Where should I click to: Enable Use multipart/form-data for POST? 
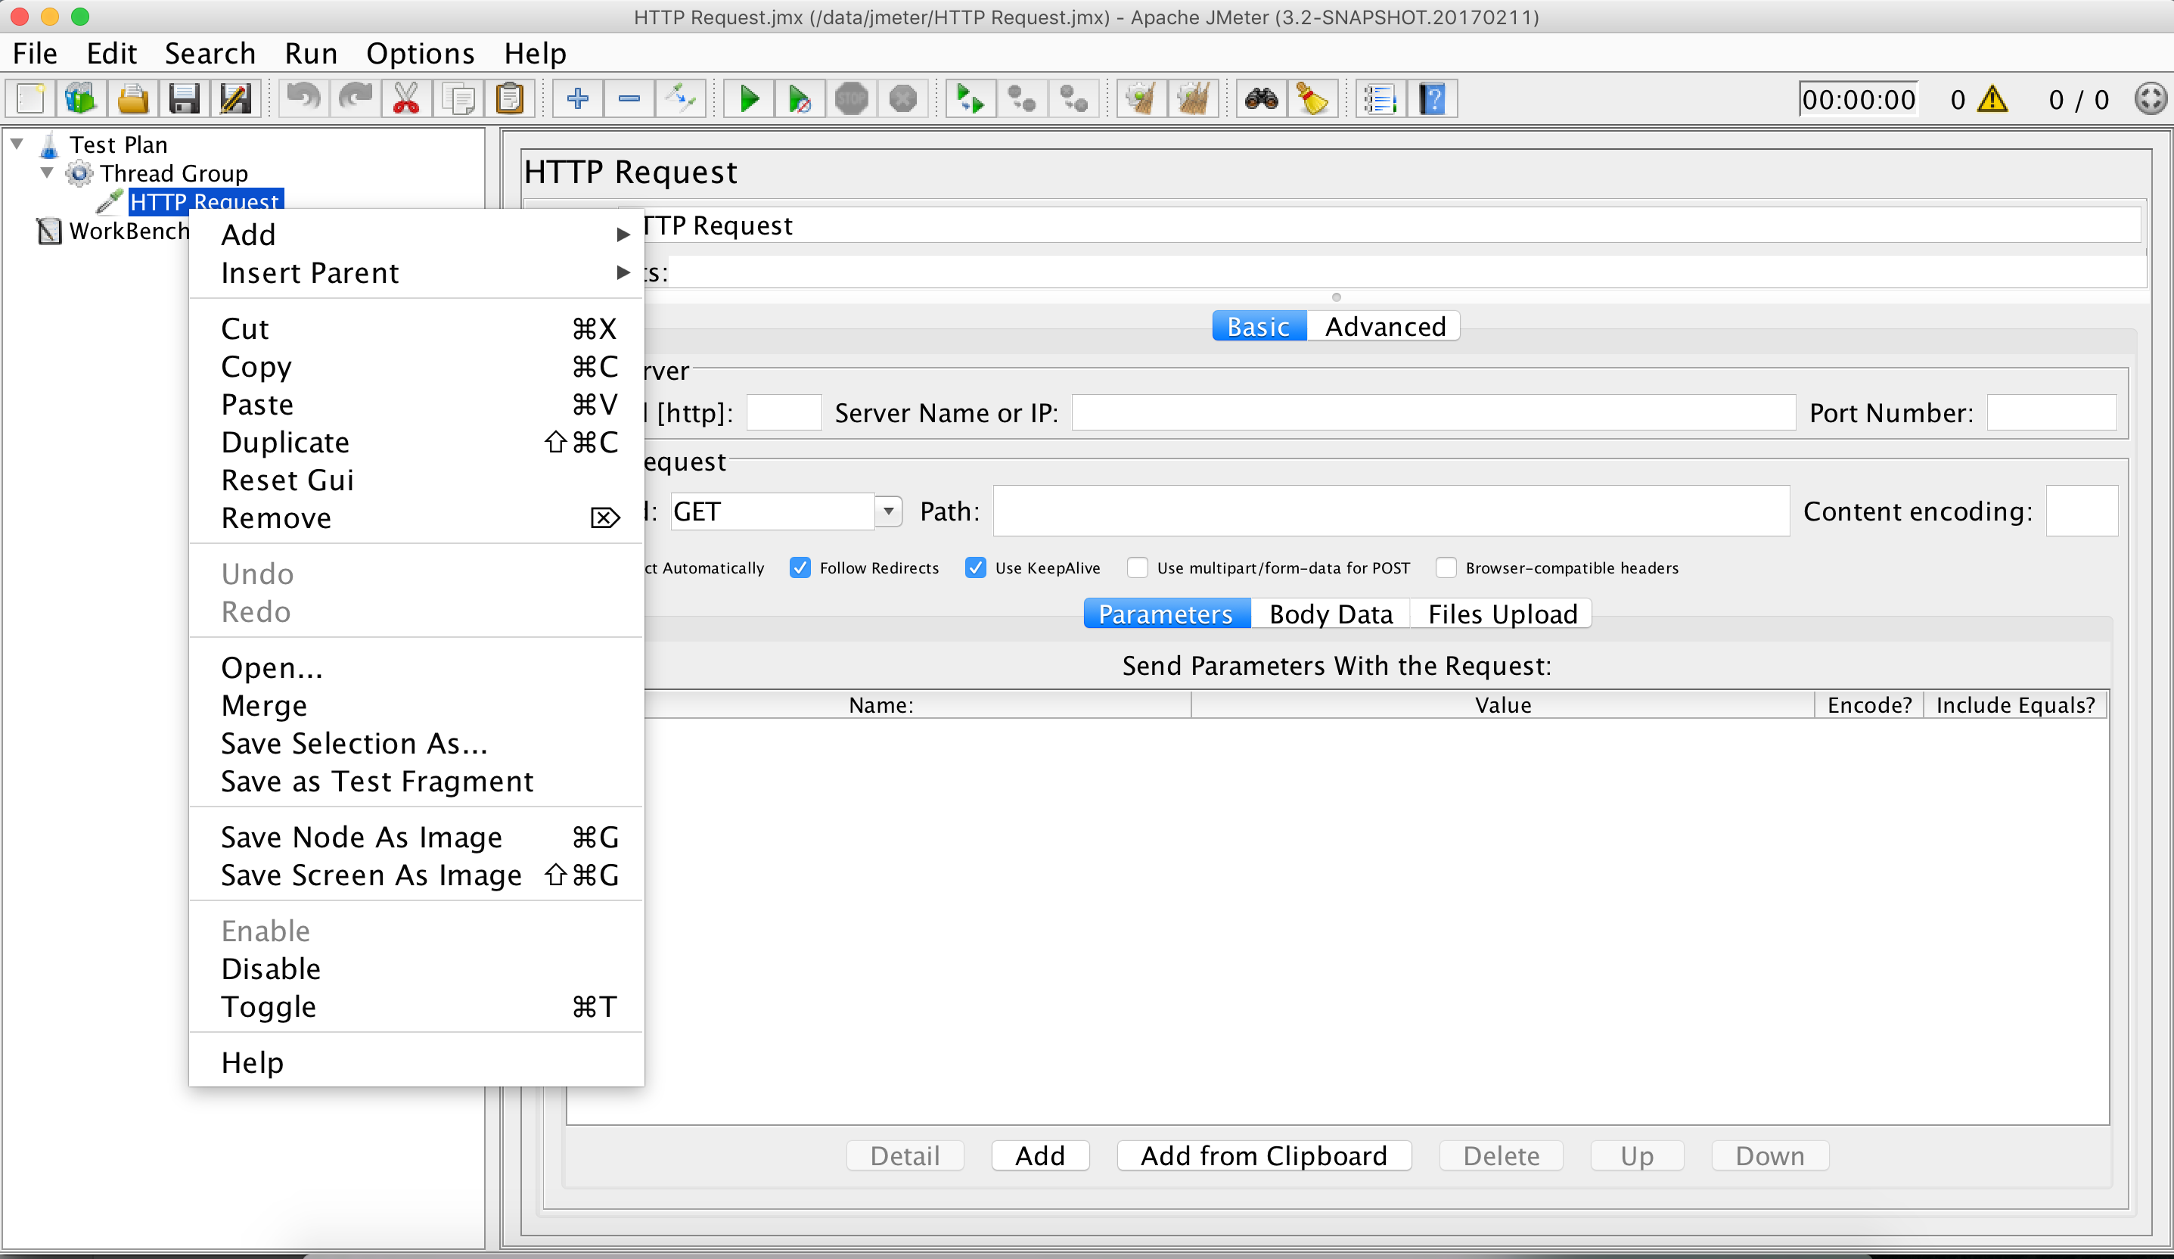[1138, 567]
